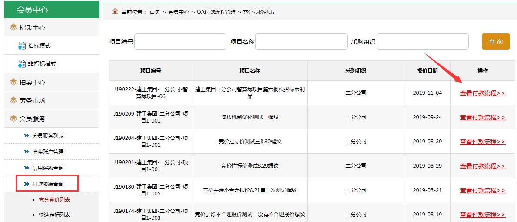
Task: View payment flow for the 2019-09-24 row
Action: point(482,117)
